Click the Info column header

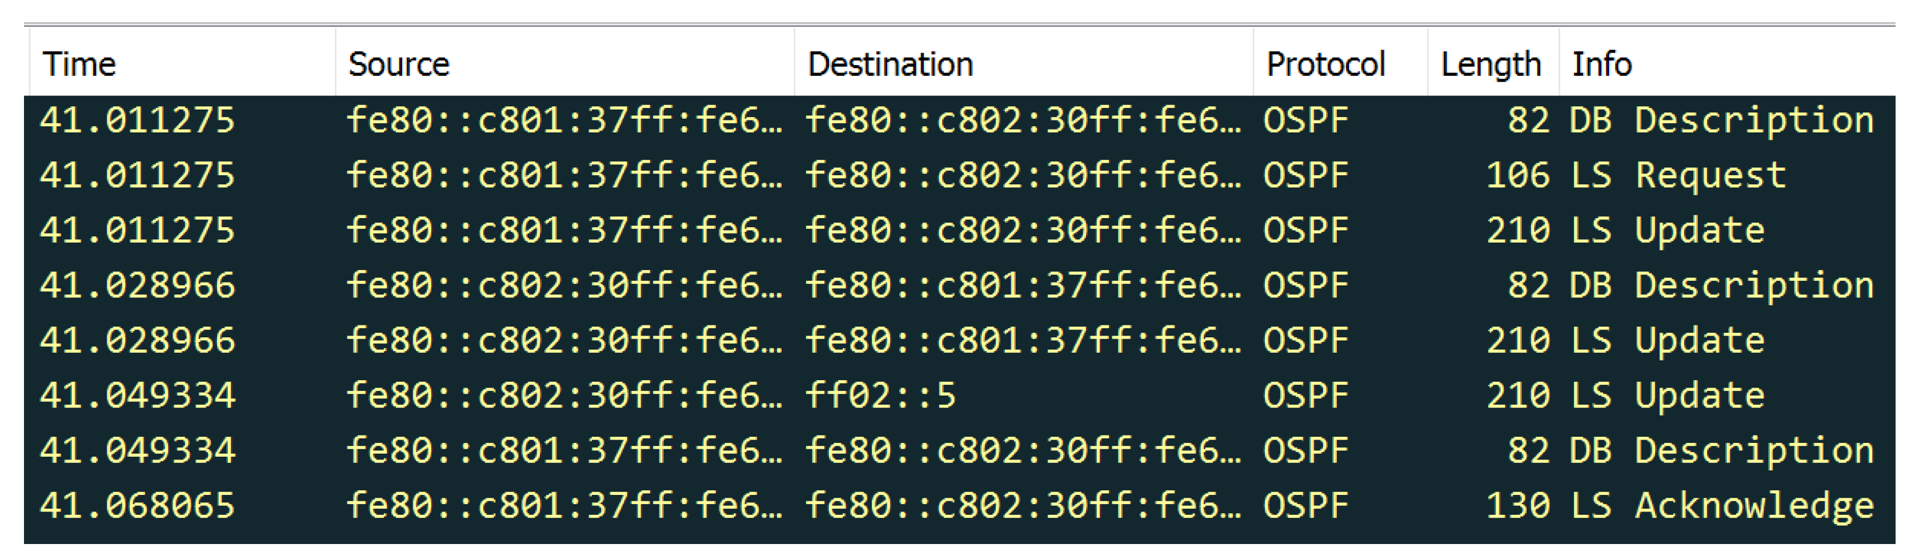coord(1601,65)
